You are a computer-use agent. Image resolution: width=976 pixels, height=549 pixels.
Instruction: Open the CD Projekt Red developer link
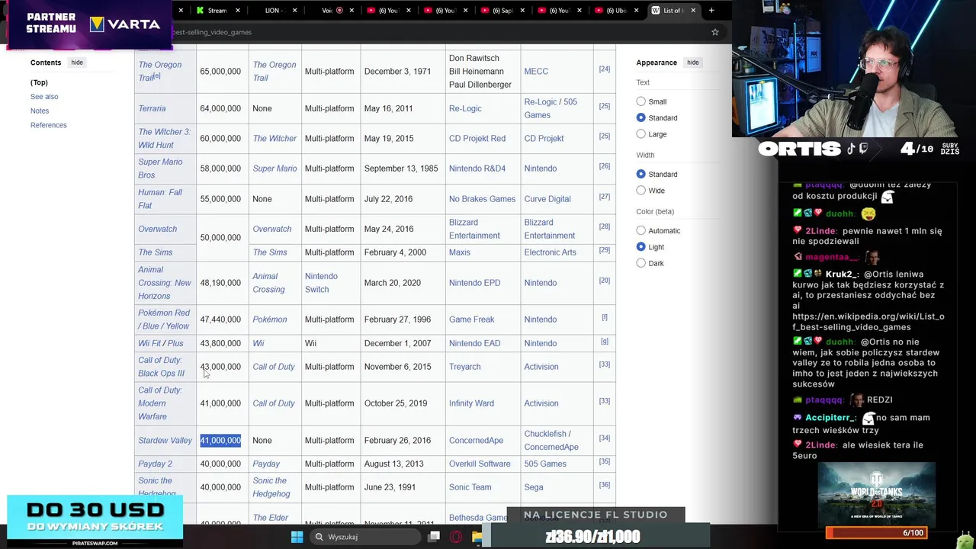[x=477, y=138]
